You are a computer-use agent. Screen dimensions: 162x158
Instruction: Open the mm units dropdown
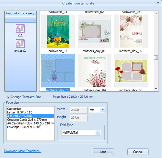(103, 110)
